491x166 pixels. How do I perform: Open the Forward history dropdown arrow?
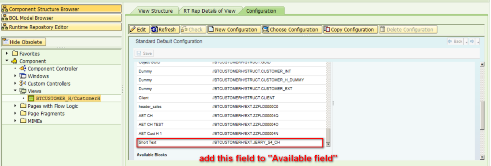pos(478,42)
